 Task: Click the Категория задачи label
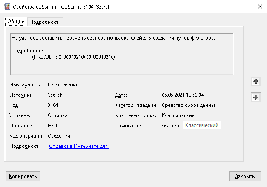136,105
